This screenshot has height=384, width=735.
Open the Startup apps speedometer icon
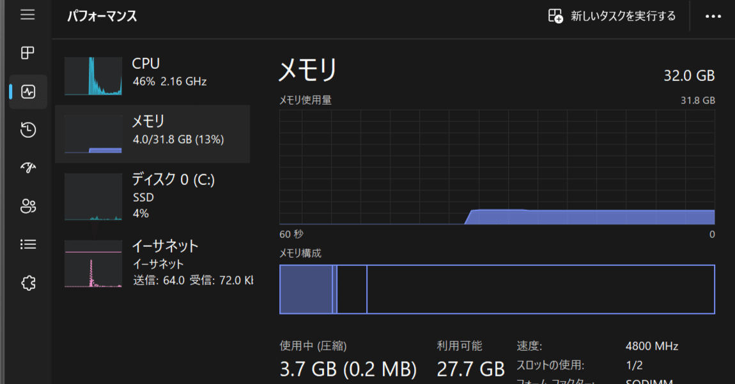(27, 168)
